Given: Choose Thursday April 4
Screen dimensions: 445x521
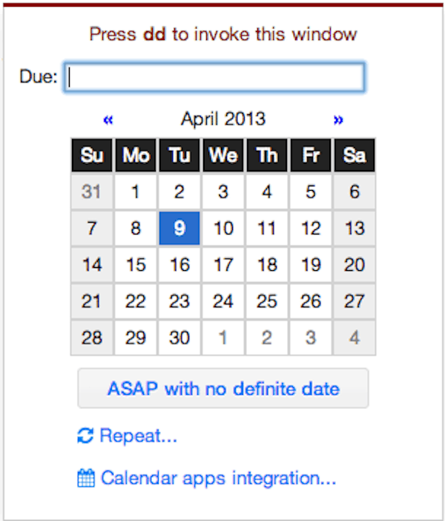Looking at the screenshot, I should point(267,192).
